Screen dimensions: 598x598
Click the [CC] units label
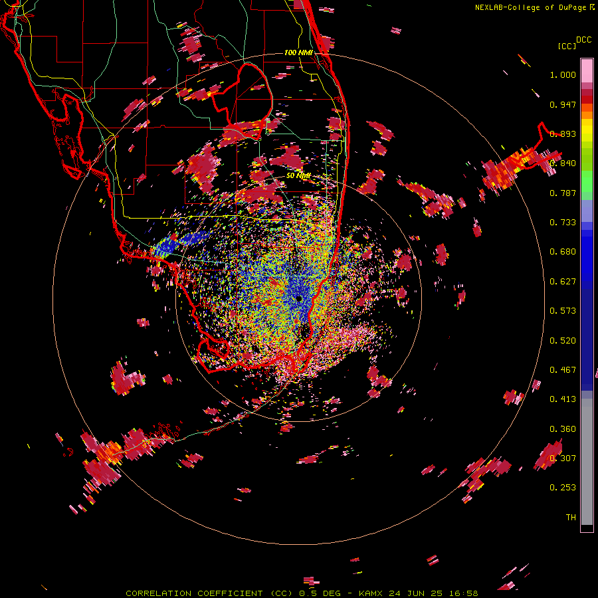click(567, 46)
